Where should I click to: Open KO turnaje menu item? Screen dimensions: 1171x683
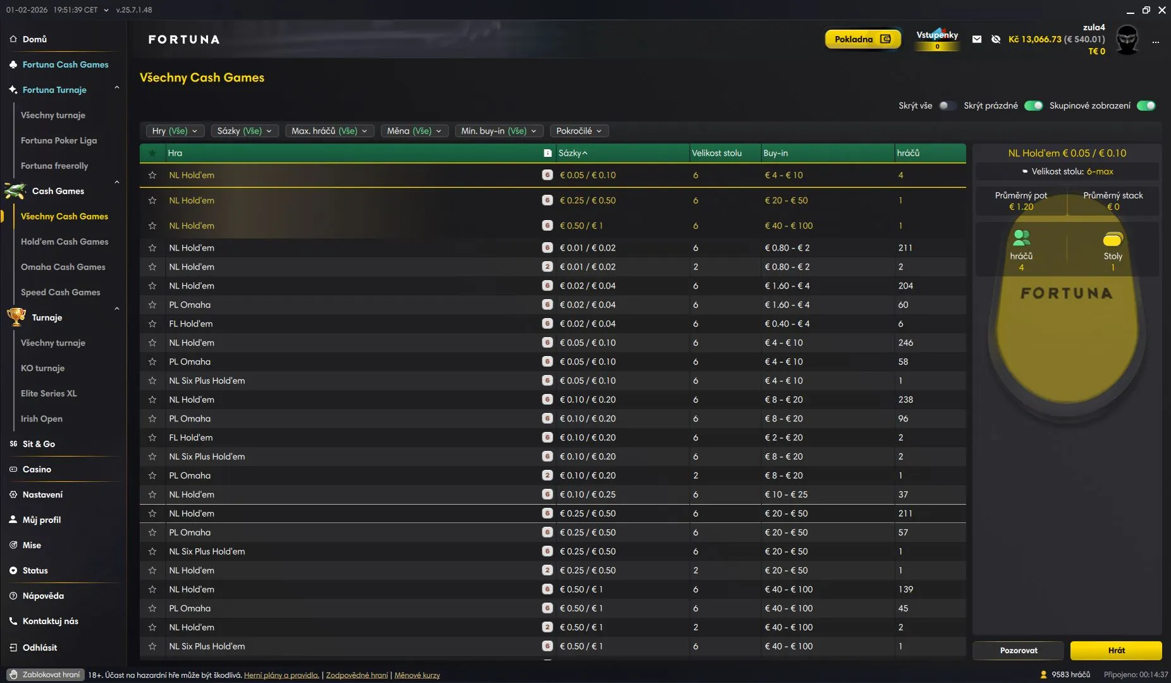(43, 368)
